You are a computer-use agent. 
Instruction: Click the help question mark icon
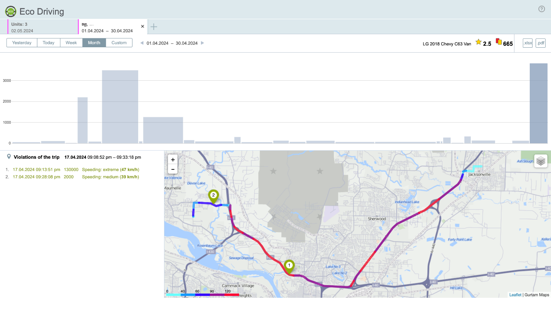click(541, 9)
